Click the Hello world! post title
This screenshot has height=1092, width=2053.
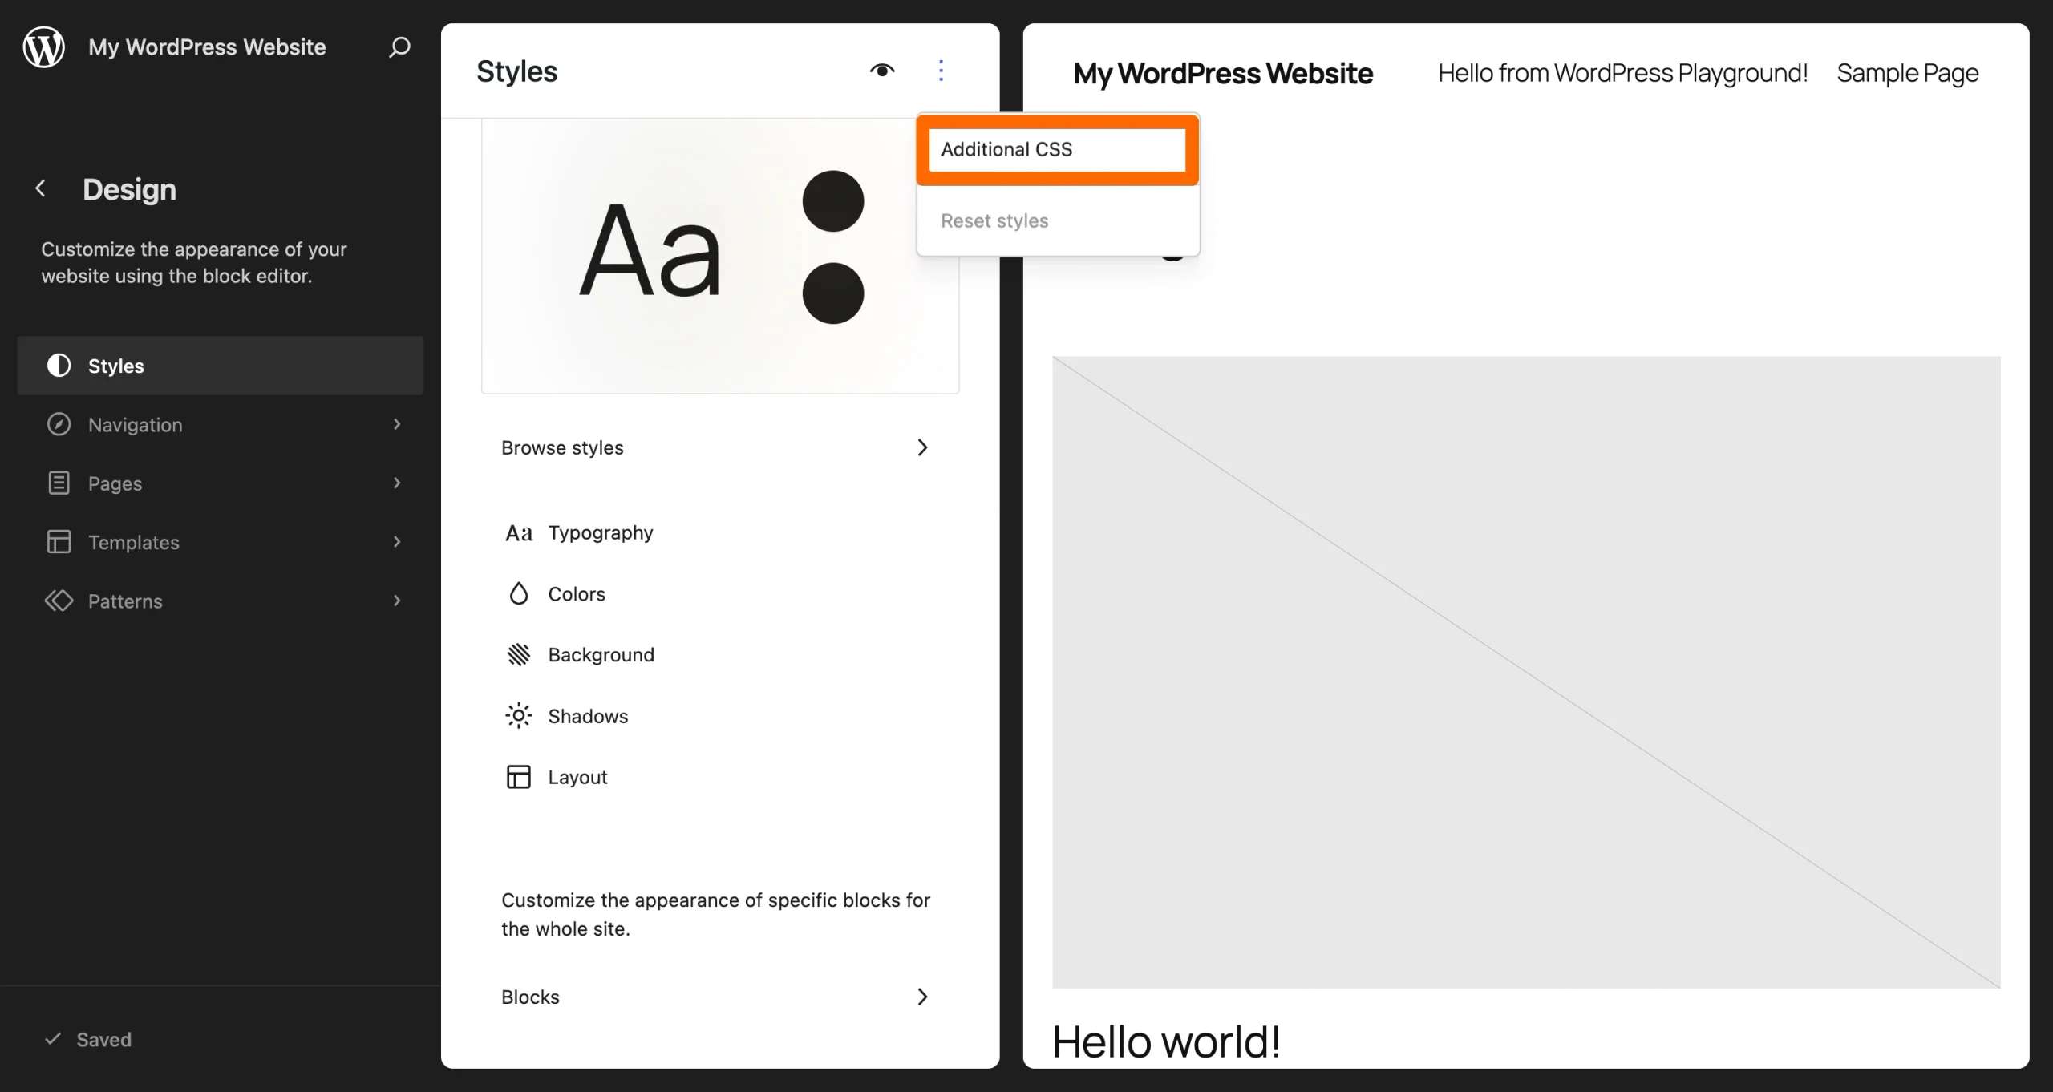(x=1166, y=1041)
